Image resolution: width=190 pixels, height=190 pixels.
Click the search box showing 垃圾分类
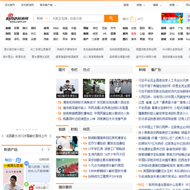(77, 18)
